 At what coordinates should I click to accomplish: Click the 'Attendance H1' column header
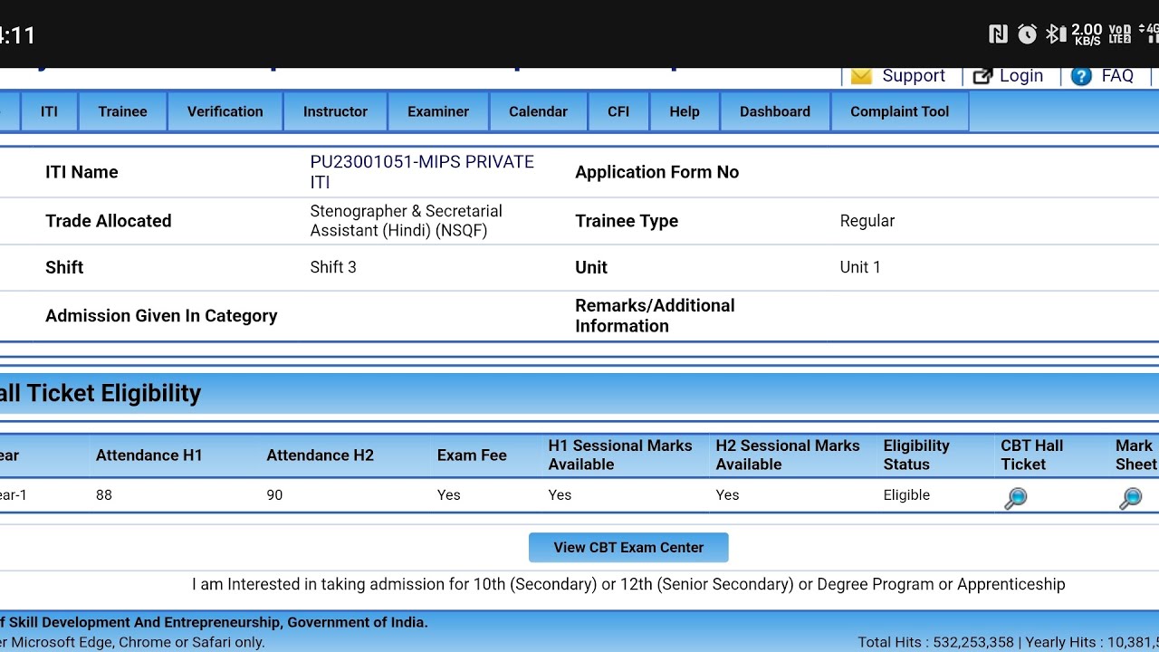149,455
